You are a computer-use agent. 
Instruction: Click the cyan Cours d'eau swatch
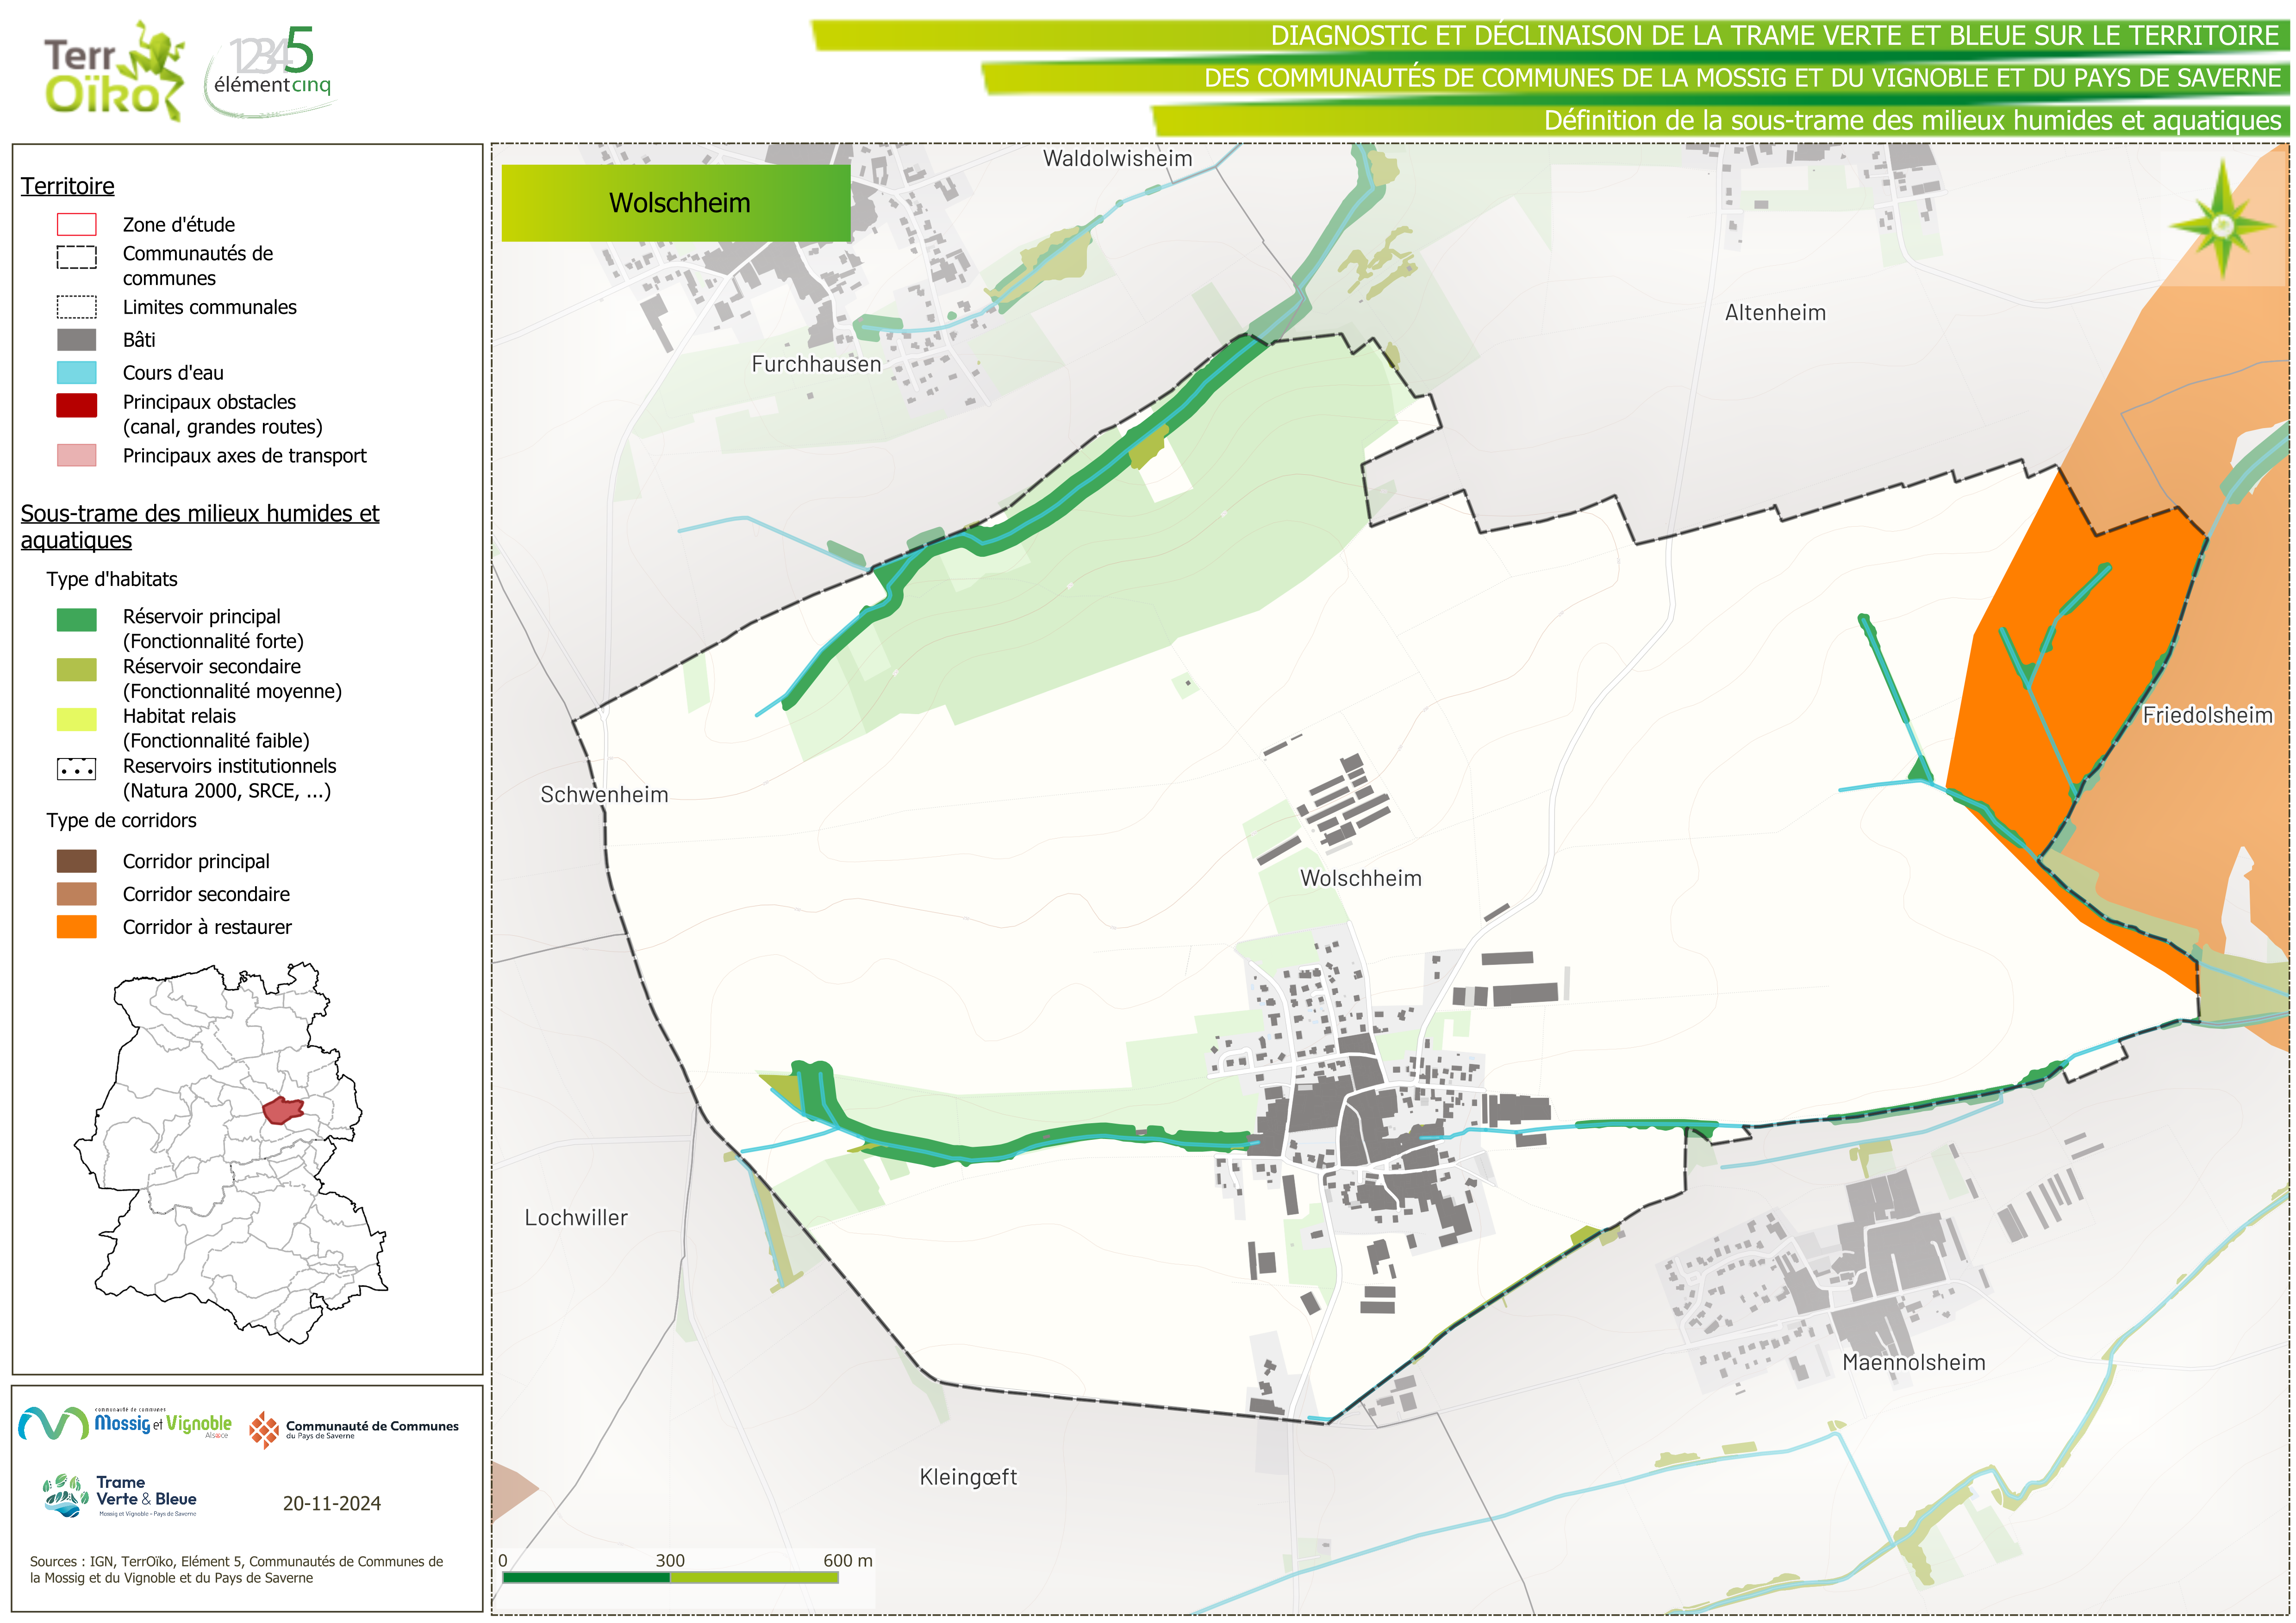[76, 373]
